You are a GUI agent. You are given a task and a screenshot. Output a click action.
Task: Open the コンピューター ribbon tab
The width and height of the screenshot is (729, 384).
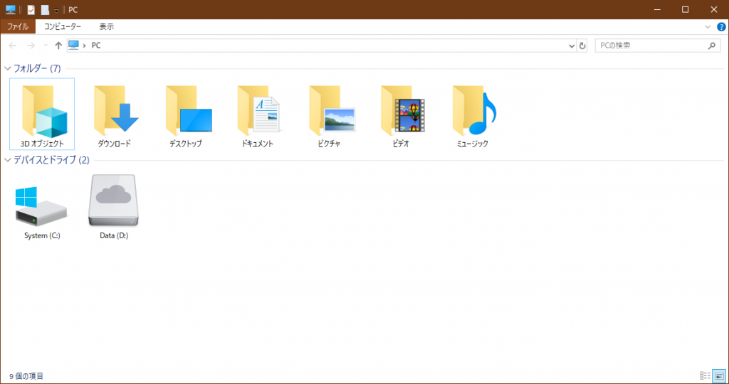pyautogui.click(x=64, y=26)
